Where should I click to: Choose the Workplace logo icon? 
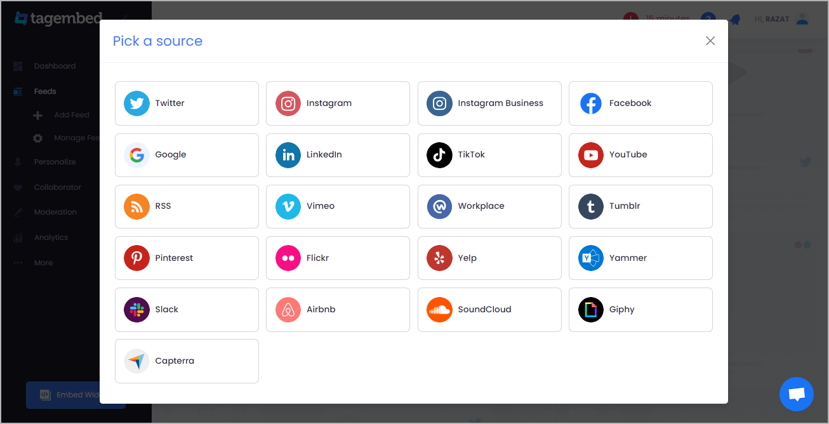pos(439,206)
